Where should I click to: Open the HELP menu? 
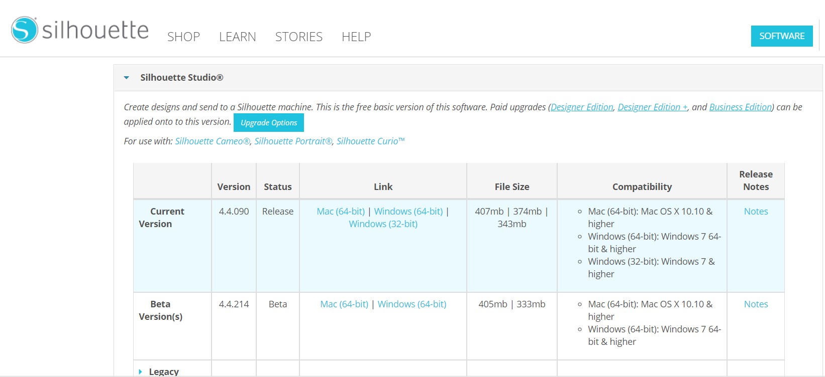click(x=356, y=37)
